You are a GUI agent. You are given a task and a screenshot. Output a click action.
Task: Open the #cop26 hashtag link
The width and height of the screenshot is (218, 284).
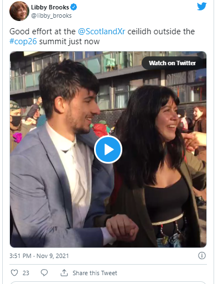tap(23, 41)
